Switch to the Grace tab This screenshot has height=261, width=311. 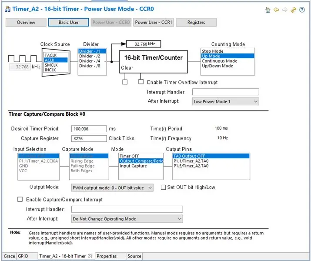point(9,256)
